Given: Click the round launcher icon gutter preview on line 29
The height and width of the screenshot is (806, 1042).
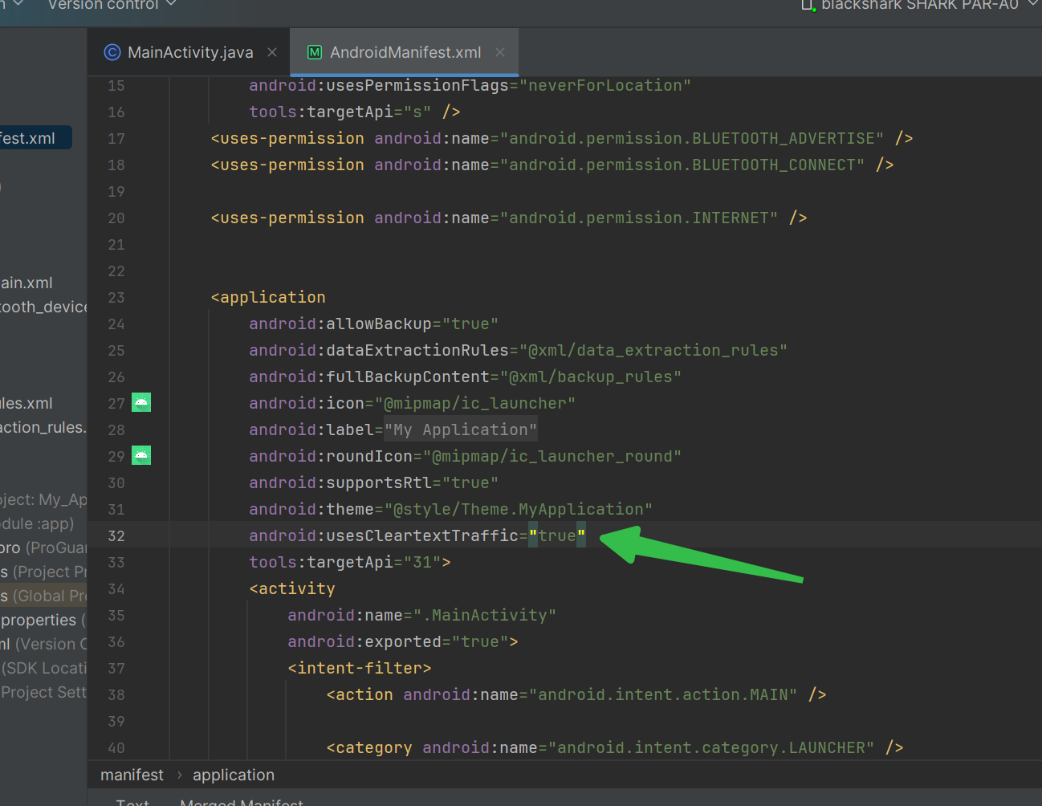Looking at the screenshot, I should (x=141, y=455).
